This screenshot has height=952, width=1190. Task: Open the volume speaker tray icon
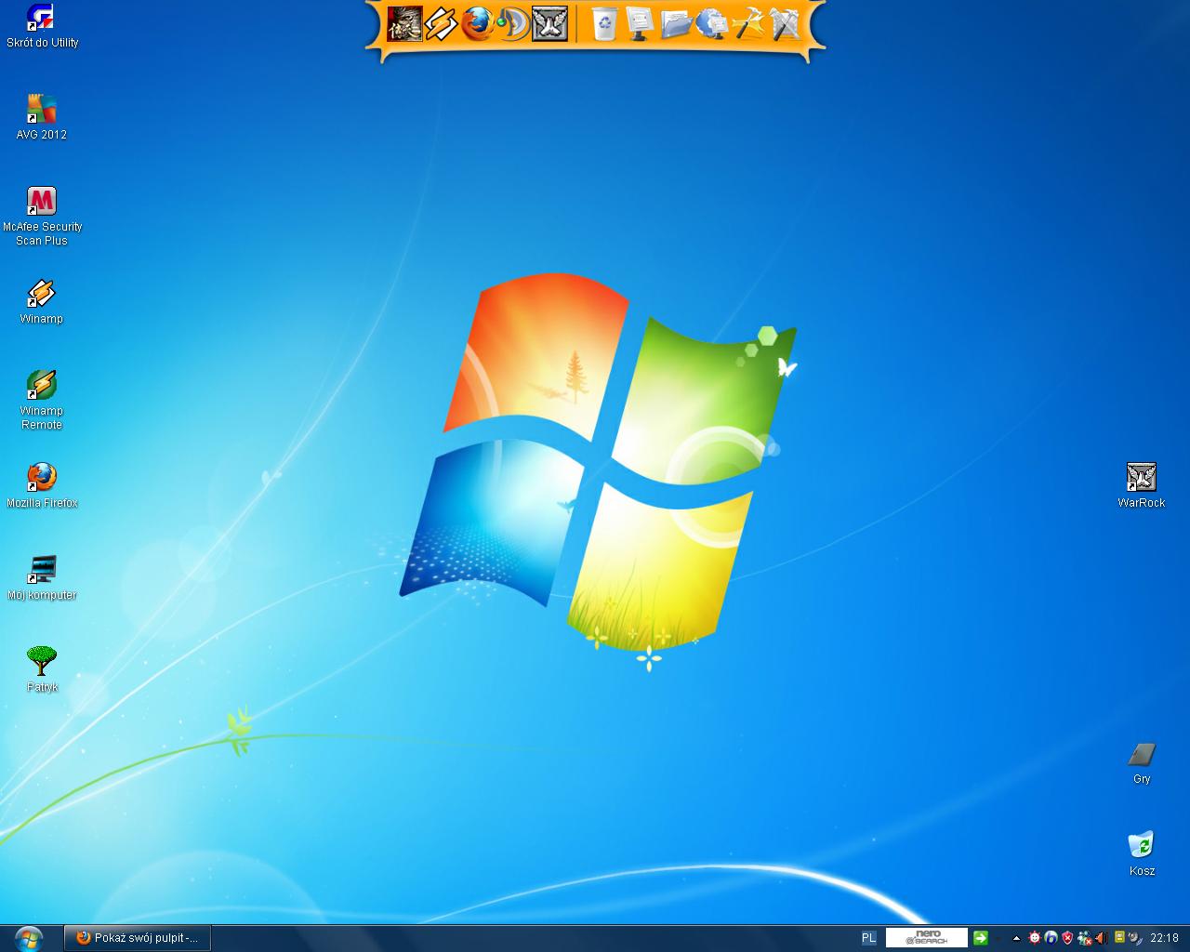1102,938
